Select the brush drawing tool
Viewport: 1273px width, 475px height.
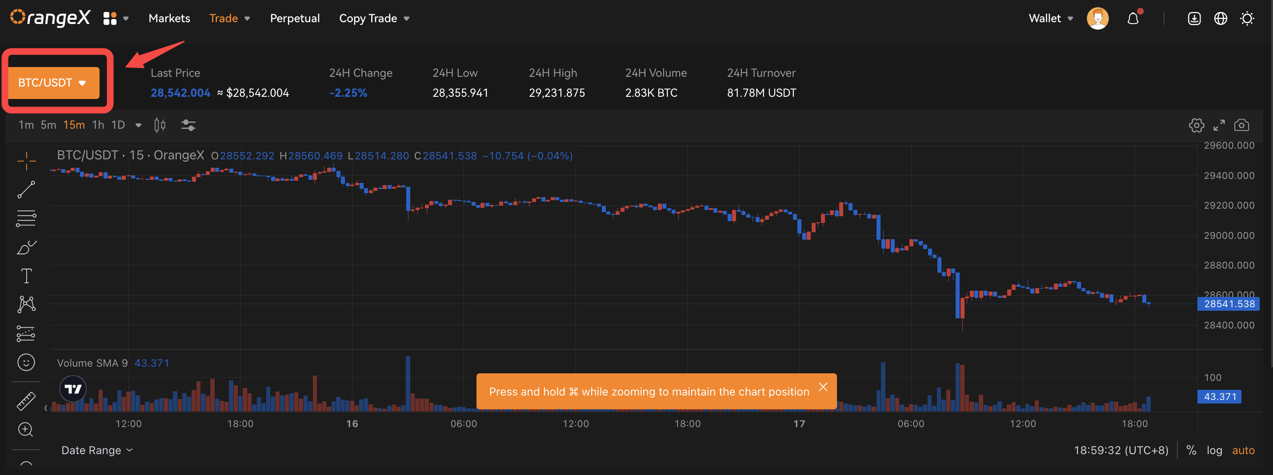click(x=26, y=247)
